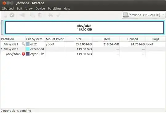The image size is (166, 113).
Task: Open the View menu
Action: coord(29,9)
